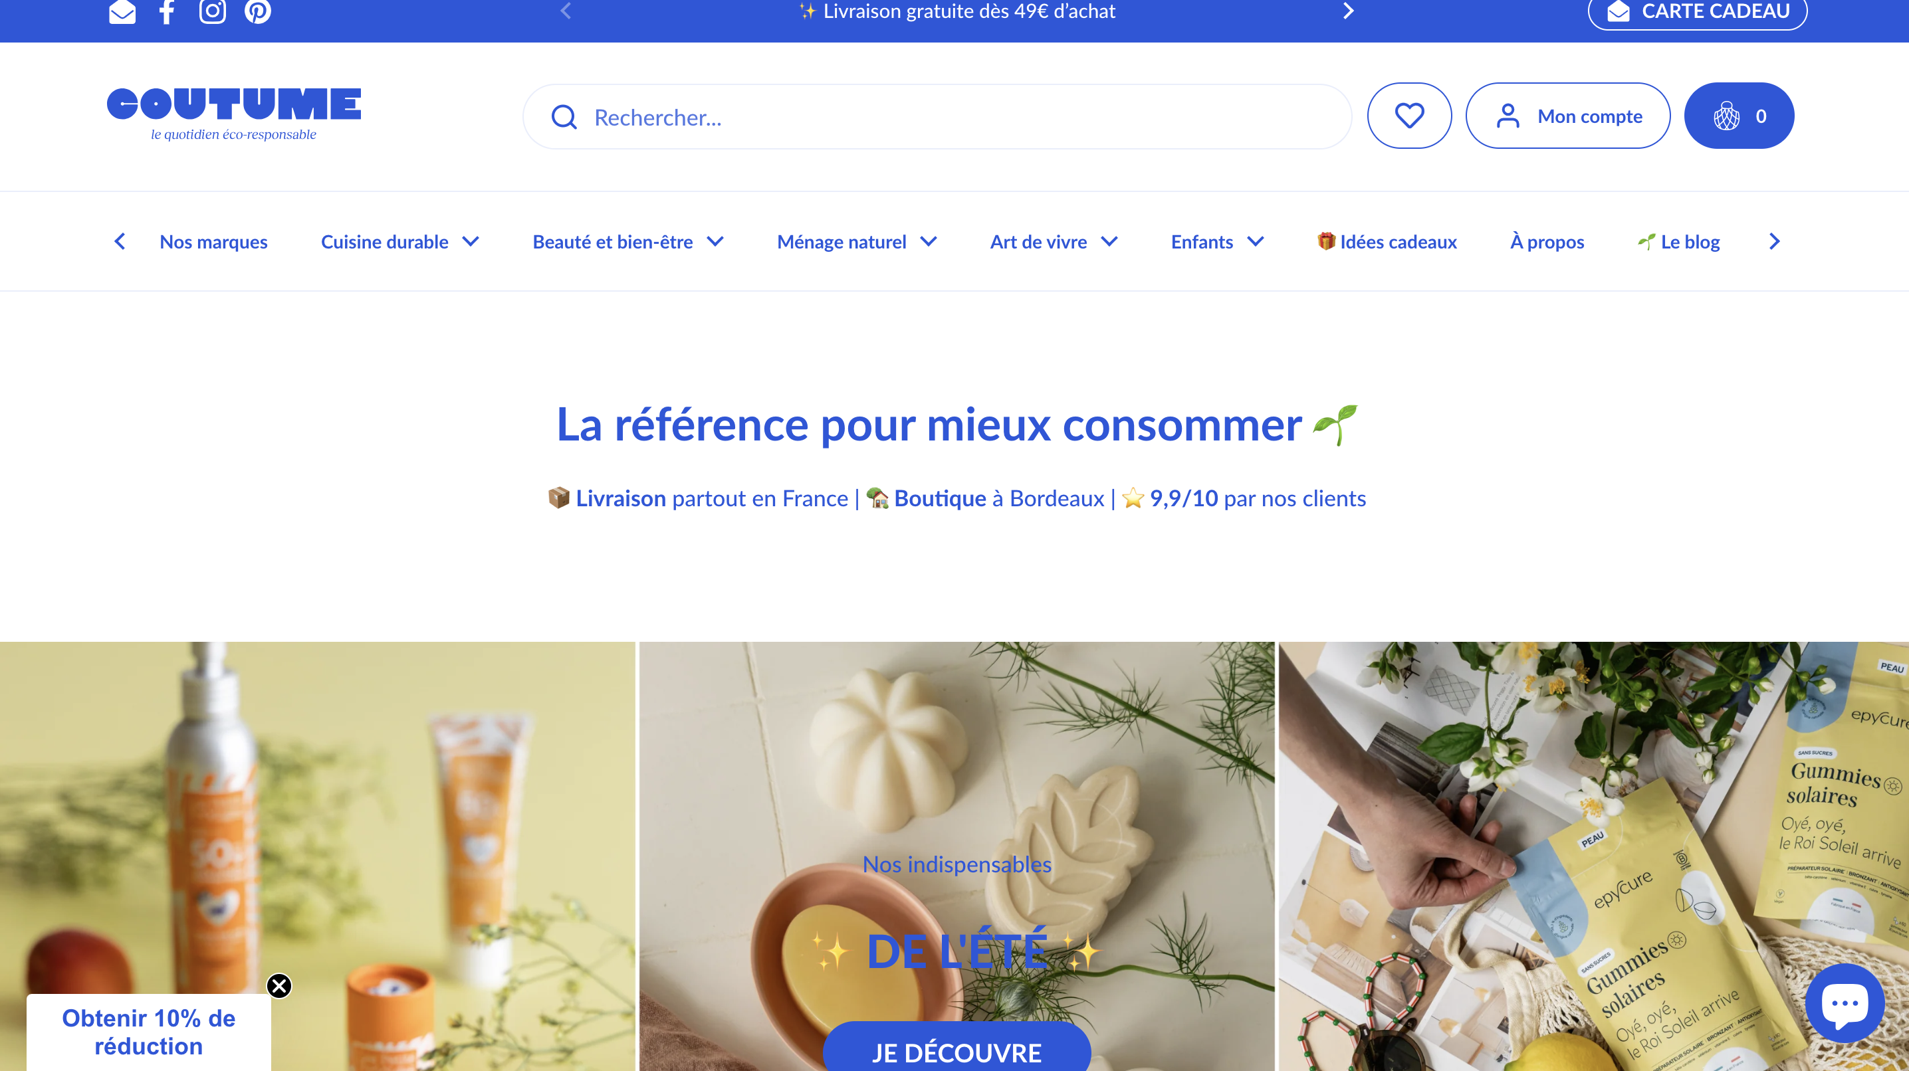The width and height of the screenshot is (1909, 1071).
Task: Open the Pinterest icon link
Action: point(258,12)
